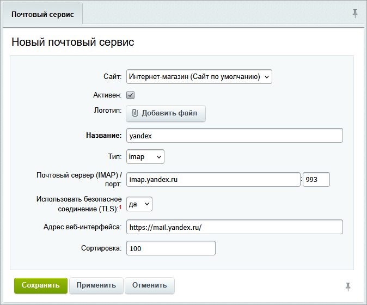Select the port field showing 993
This screenshot has width=367, height=305.
pyautogui.click(x=316, y=179)
